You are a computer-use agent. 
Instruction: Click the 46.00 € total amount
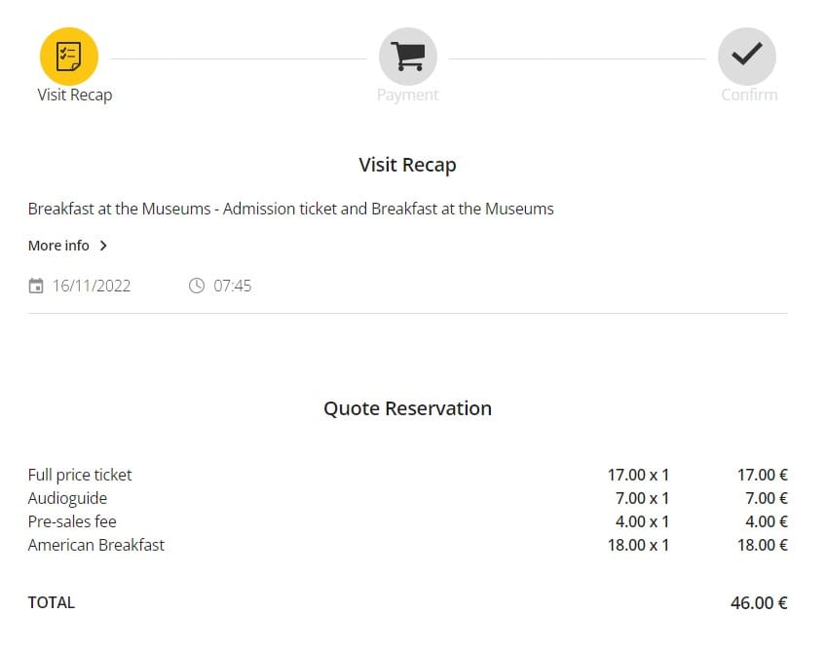[759, 603]
